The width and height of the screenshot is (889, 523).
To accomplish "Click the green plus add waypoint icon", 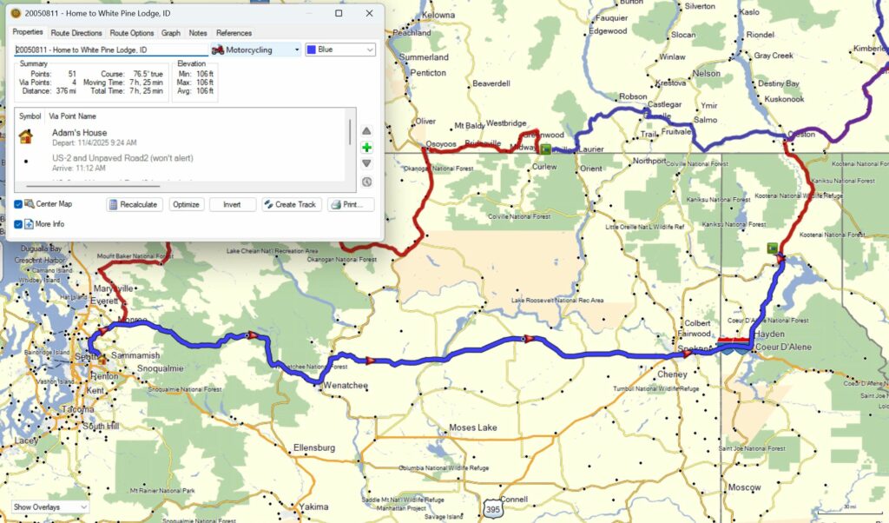I will pyautogui.click(x=366, y=148).
